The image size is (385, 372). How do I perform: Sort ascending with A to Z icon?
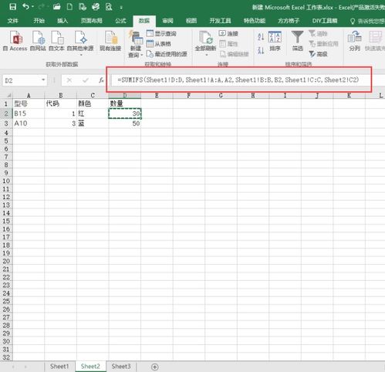[261, 37]
